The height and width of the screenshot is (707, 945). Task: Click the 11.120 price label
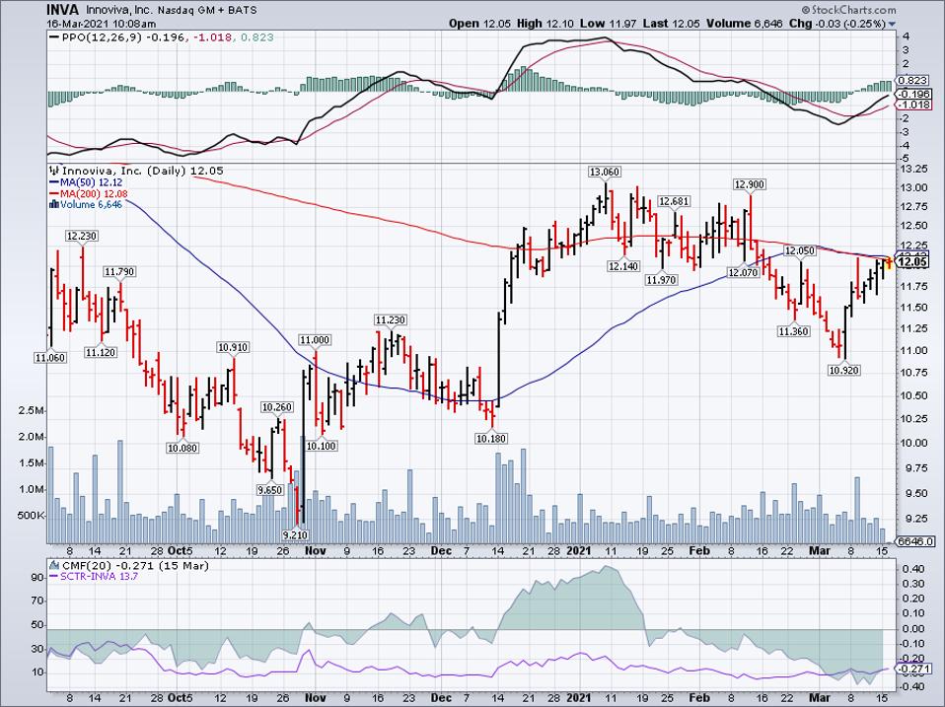tap(100, 352)
